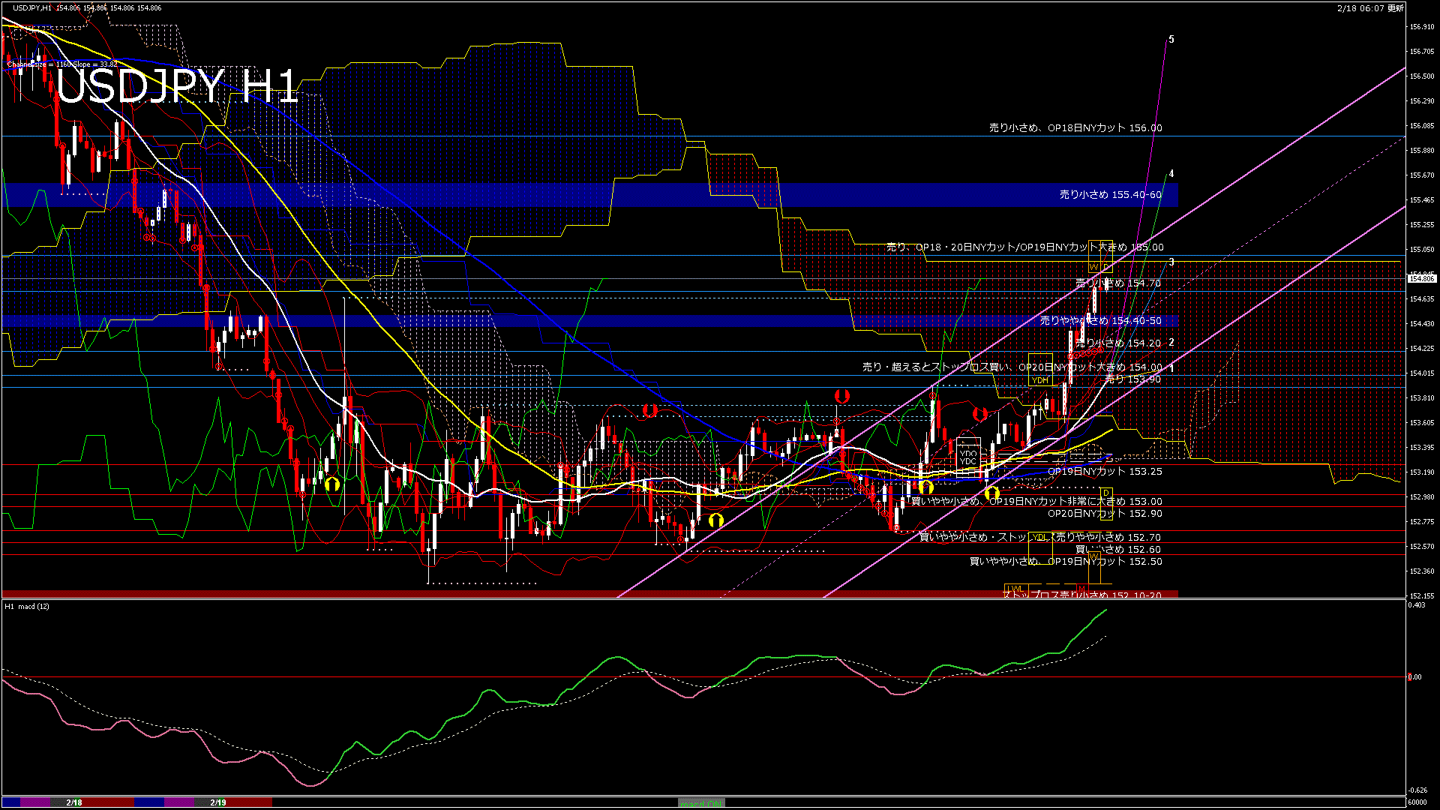Click the current price tag 154.806
The height and width of the screenshot is (810, 1440).
pyautogui.click(x=1422, y=278)
